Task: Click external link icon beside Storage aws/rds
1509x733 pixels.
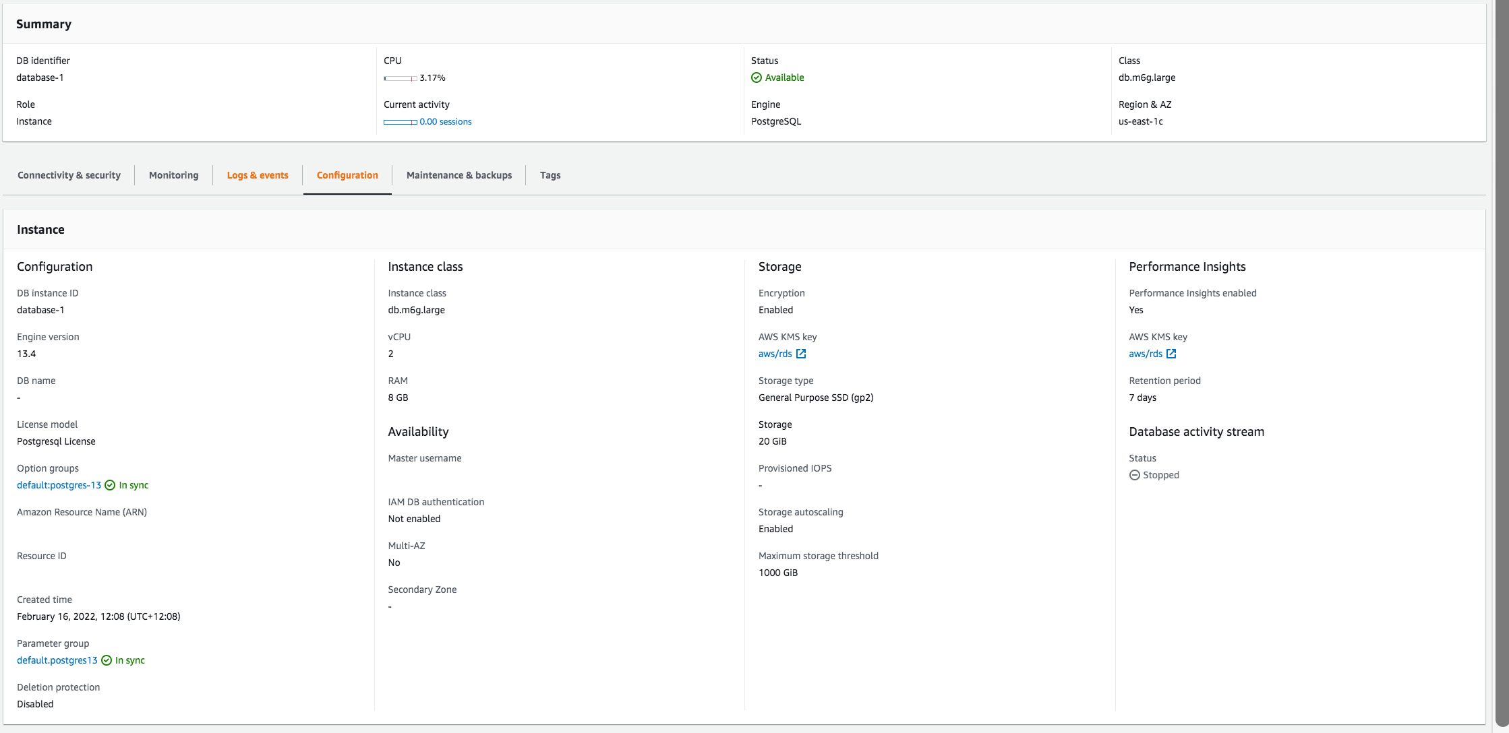Action: pyautogui.click(x=801, y=354)
